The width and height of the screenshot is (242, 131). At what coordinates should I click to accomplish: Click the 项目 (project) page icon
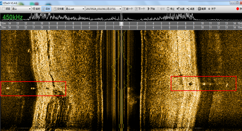click(x=4, y=9)
